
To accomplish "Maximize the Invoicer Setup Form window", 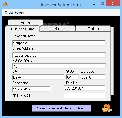I will pos(102,4).
